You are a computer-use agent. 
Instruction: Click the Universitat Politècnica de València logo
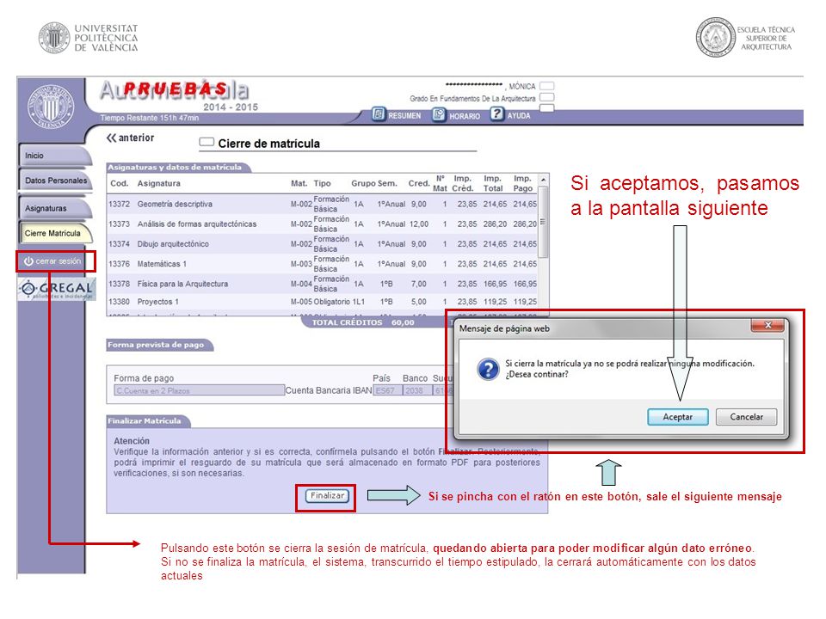click(88, 38)
